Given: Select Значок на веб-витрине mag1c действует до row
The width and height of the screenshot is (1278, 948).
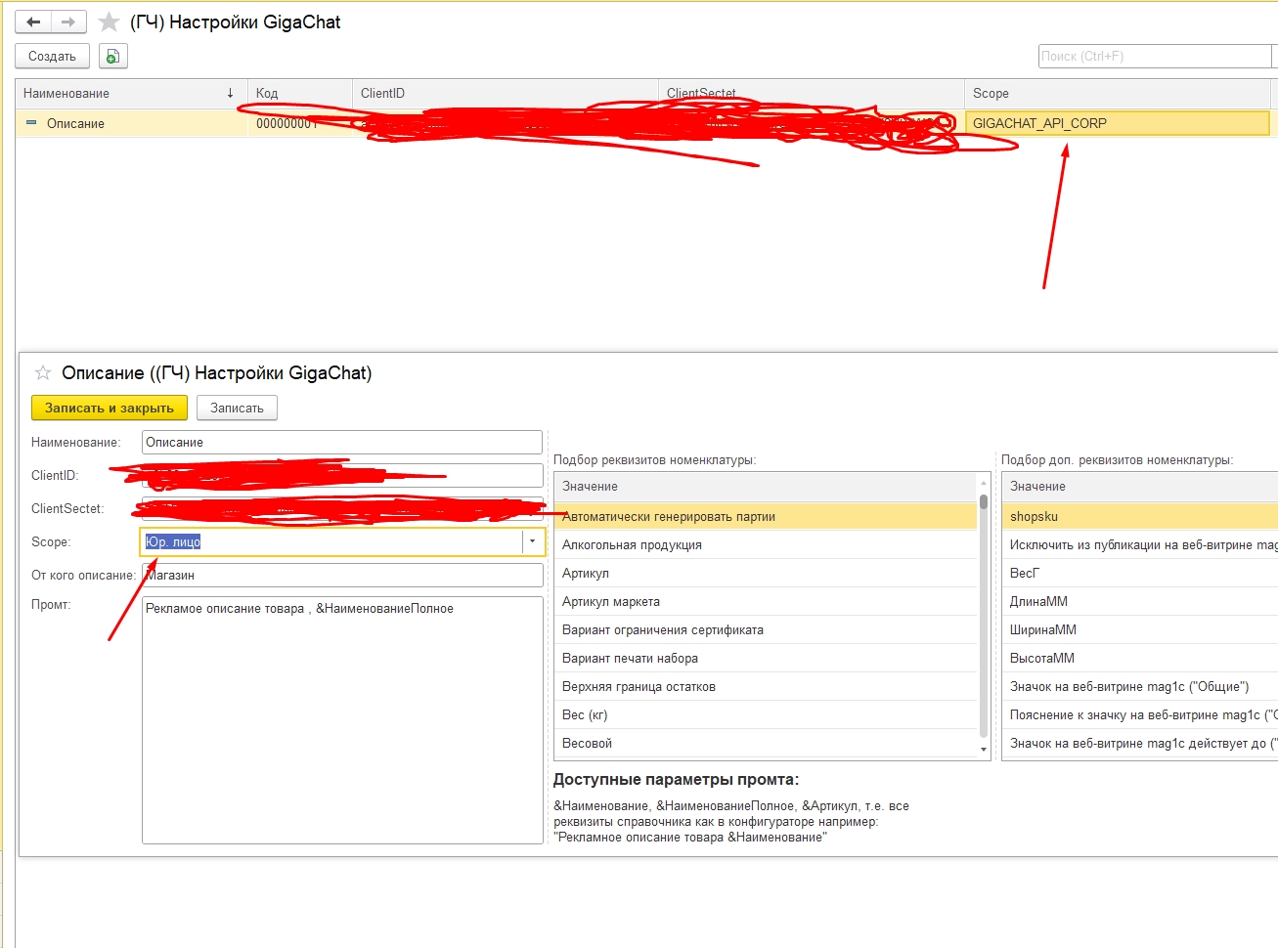Looking at the screenshot, I should pos(1140,743).
